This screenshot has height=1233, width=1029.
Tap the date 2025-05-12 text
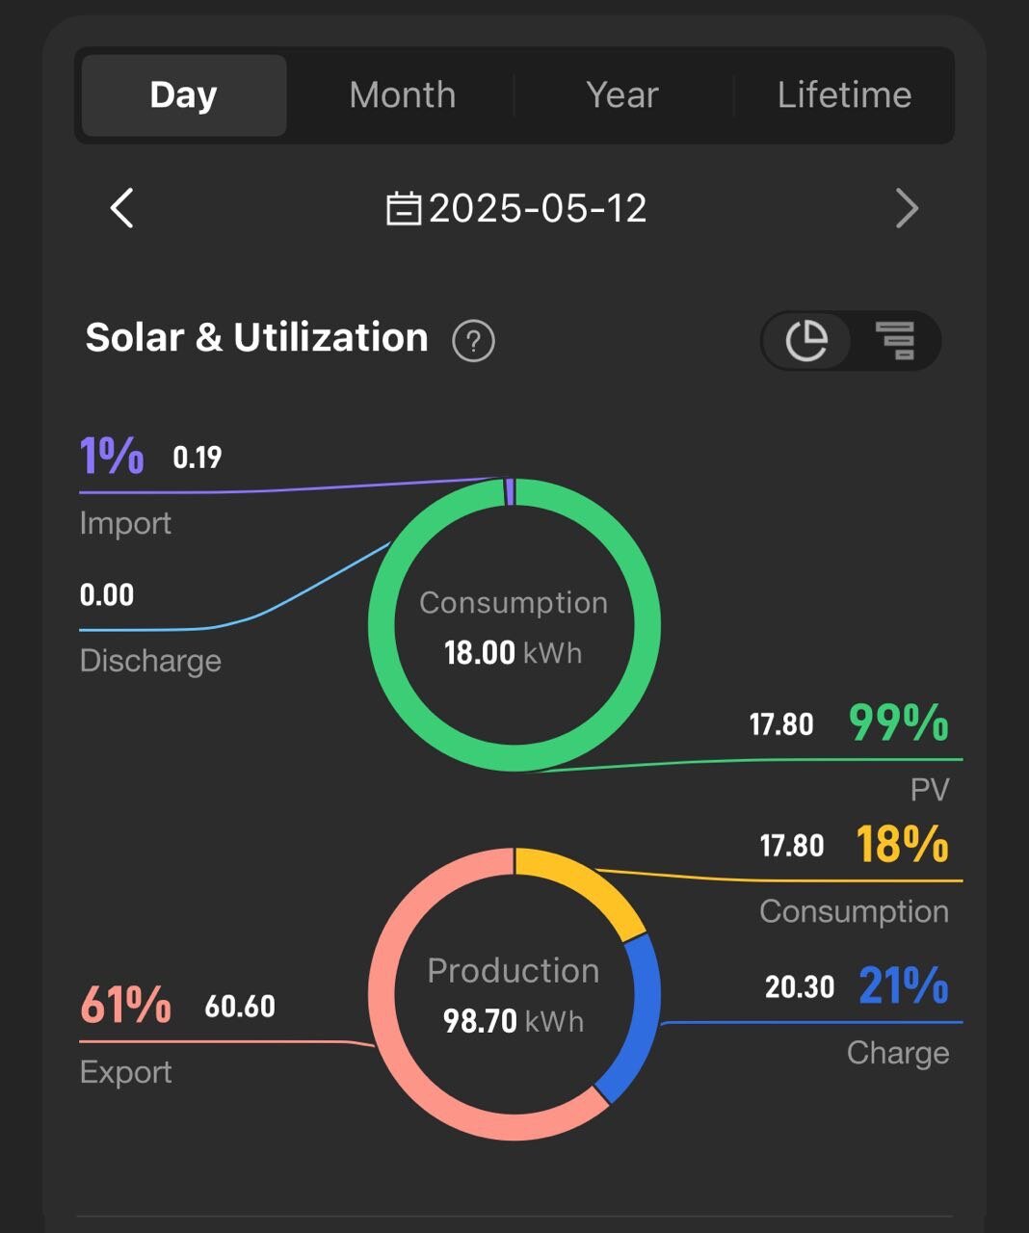[538, 208]
